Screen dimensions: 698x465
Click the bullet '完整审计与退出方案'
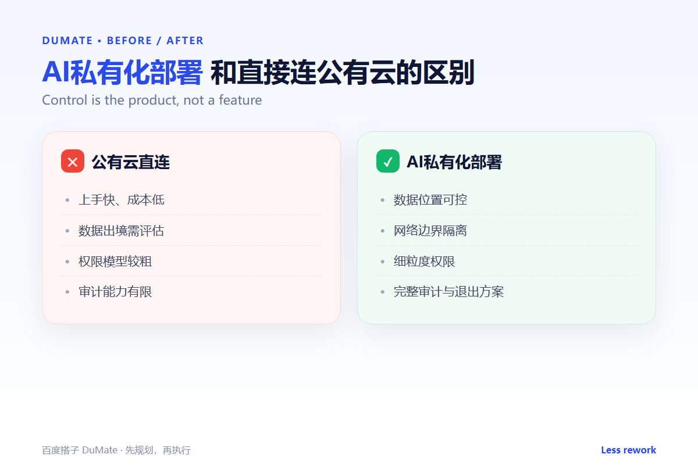click(449, 292)
